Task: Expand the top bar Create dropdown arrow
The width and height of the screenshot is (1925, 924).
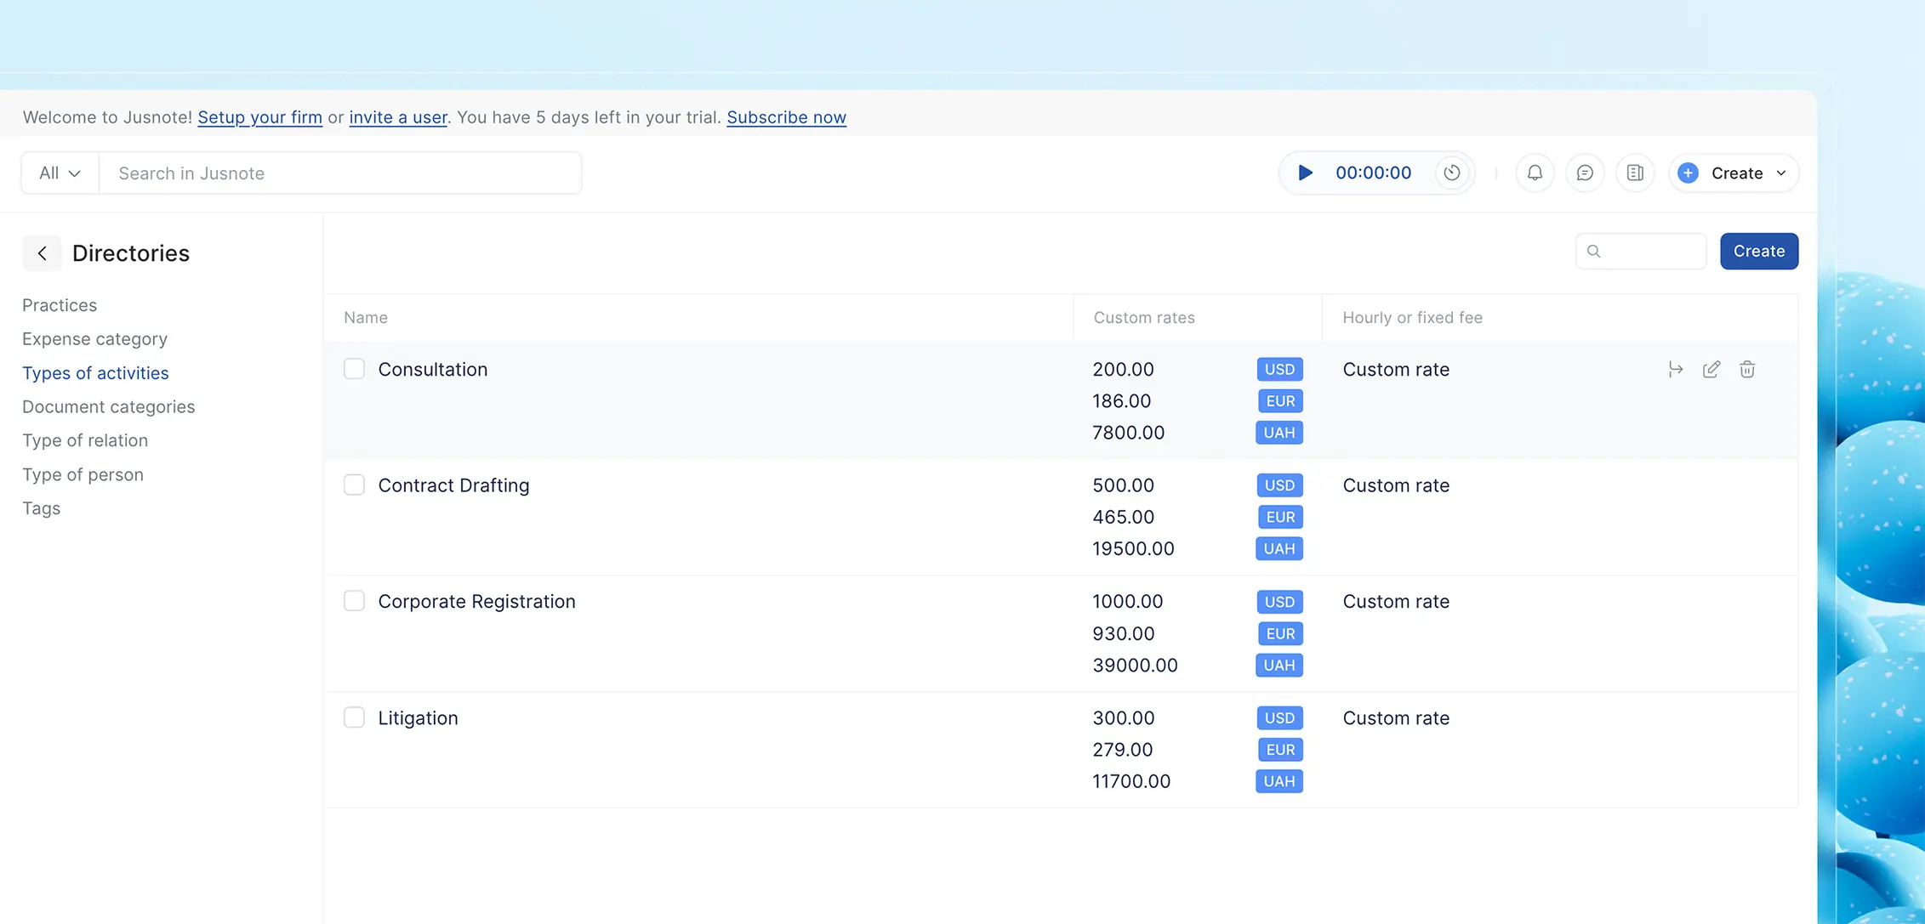Action: pyautogui.click(x=1781, y=173)
